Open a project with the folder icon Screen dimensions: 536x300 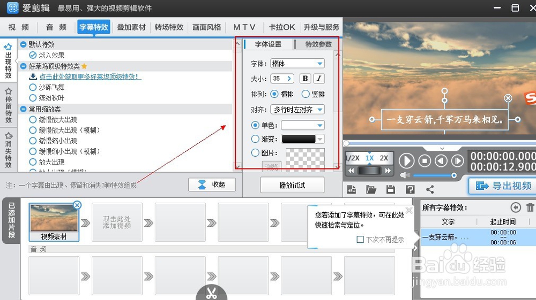tap(371, 189)
